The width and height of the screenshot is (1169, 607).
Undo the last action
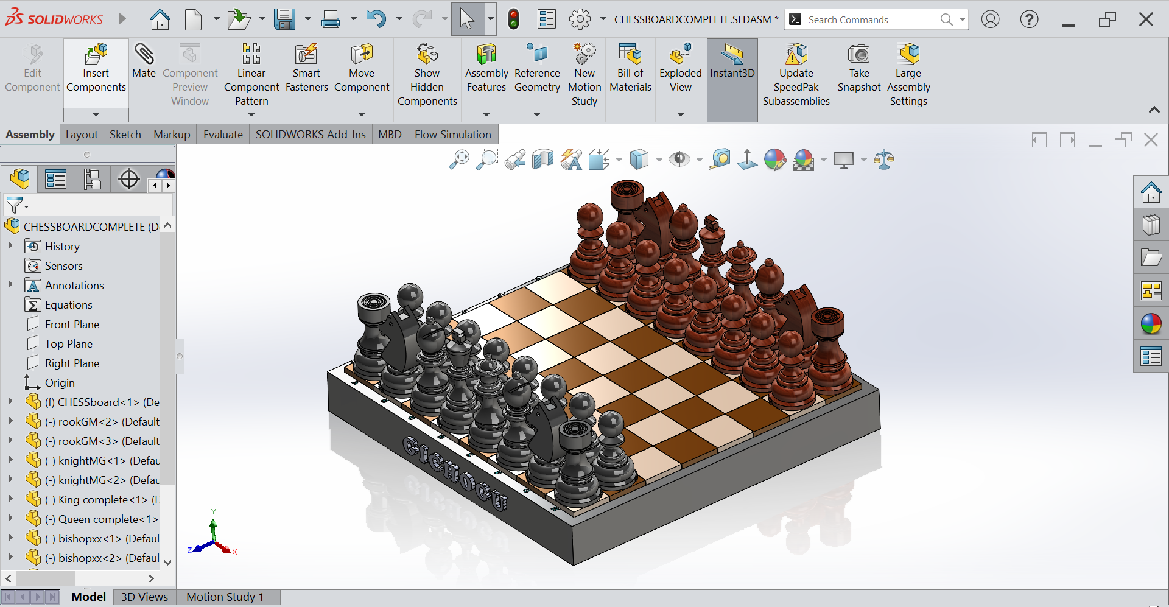click(376, 19)
